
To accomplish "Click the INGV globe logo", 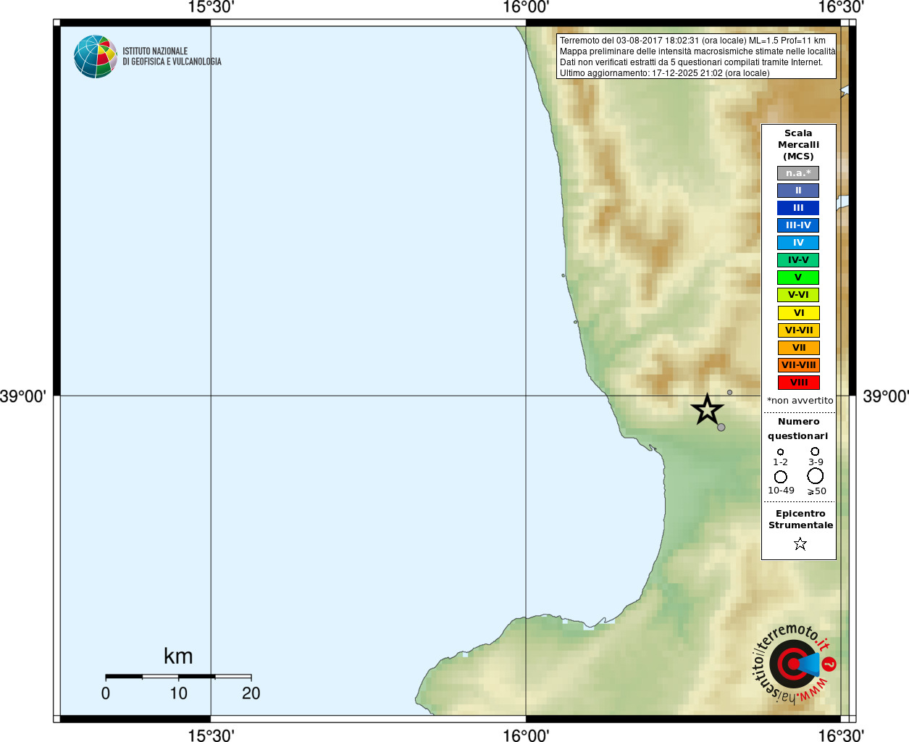I will pyautogui.click(x=95, y=57).
